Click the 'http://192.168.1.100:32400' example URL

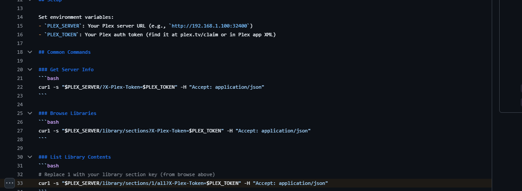coord(209,26)
